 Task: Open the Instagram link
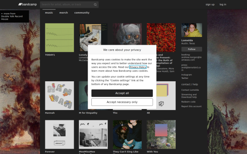186,75
